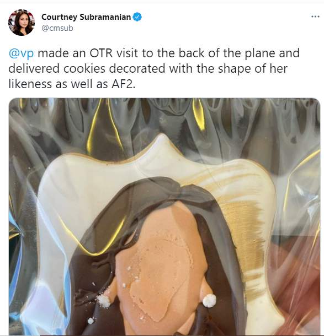Expand the attached cookie photo

point(164,216)
